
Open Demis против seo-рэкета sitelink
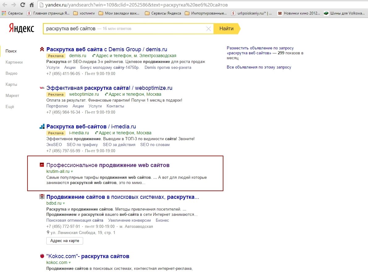point(168,68)
